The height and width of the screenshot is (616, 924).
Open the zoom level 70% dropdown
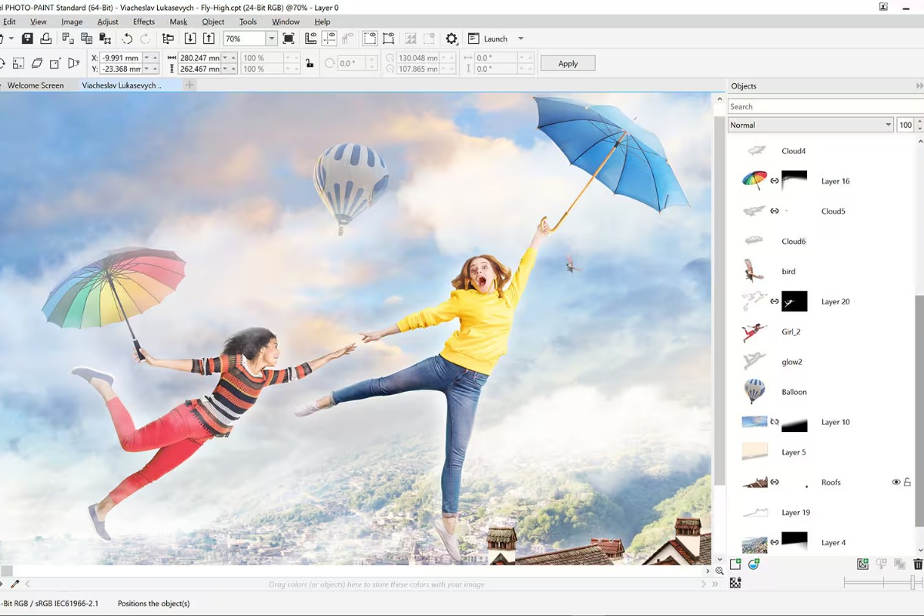coord(271,38)
